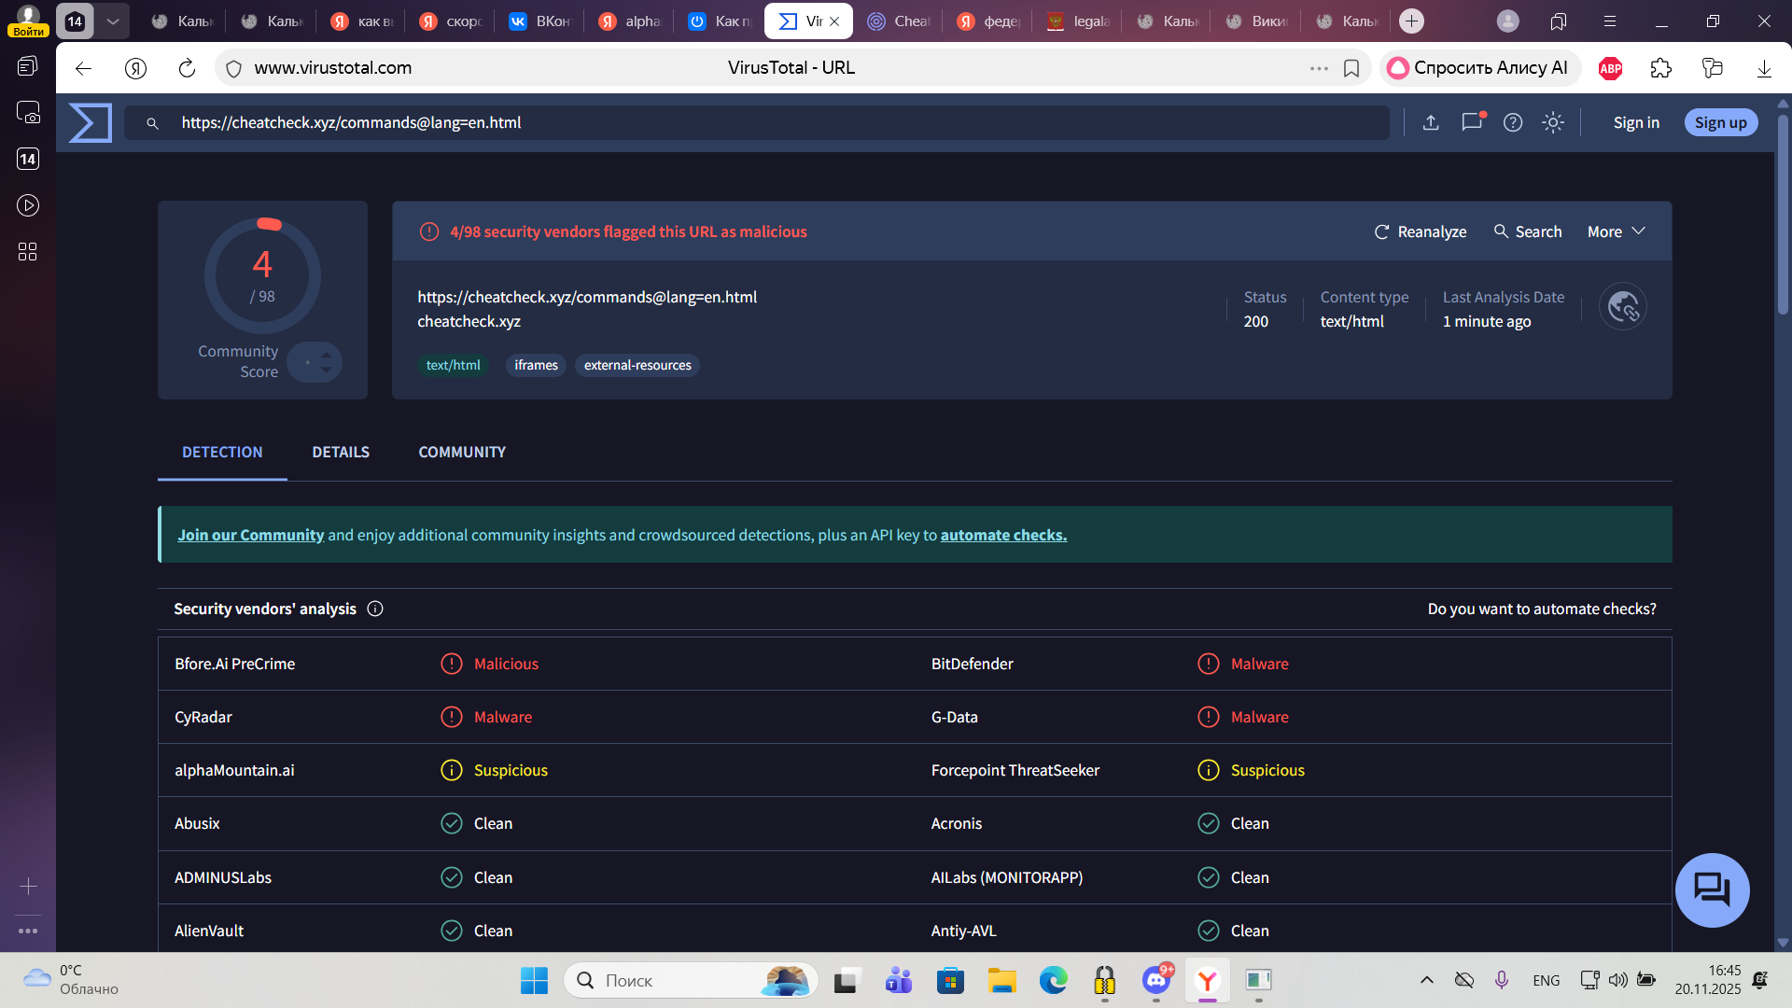The width and height of the screenshot is (1792, 1008).
Task: Open Discord from the Windows taskbar
Action: pos(1156,980)
